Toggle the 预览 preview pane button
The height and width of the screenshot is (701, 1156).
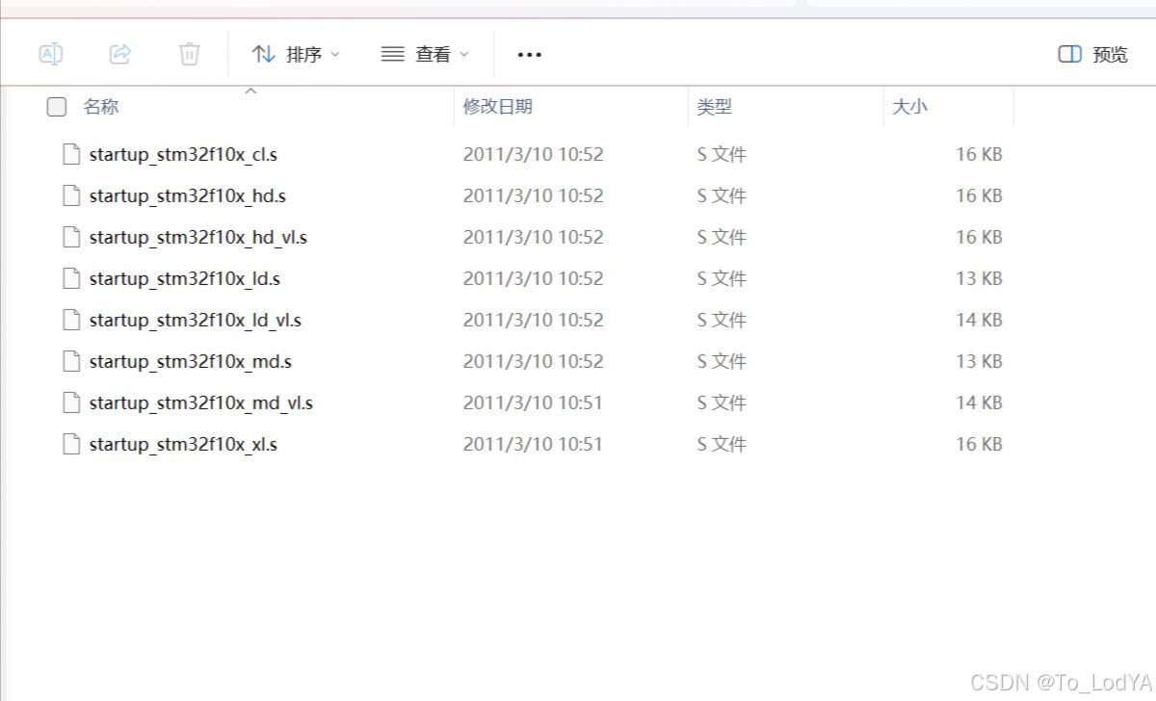(x=1092, y=55)
